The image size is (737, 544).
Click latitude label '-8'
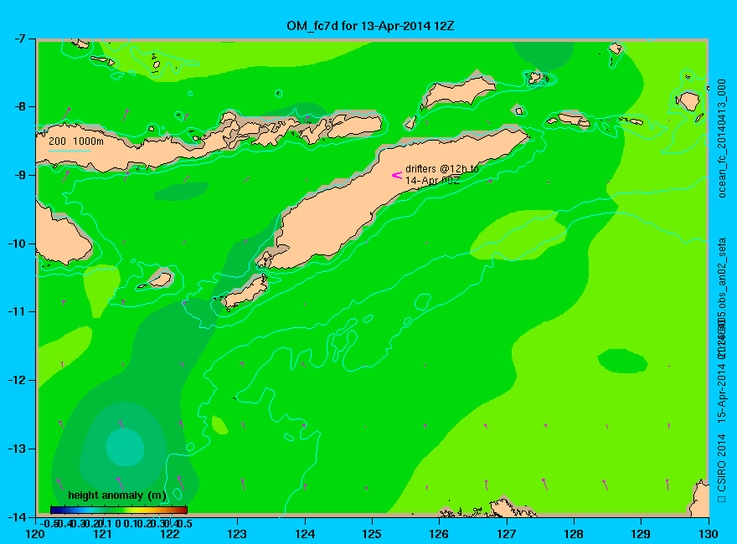18,106
